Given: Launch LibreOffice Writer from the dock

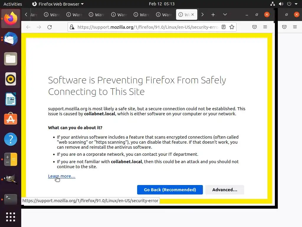Looking at the screenshot, I should tap(11, 99).
